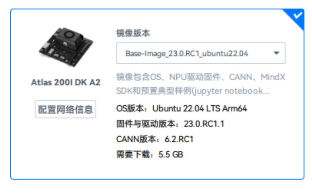This screenshot has width=312, height=194.
Task: Click the Atlas 200I DK A2 board image
Action: 66,47
